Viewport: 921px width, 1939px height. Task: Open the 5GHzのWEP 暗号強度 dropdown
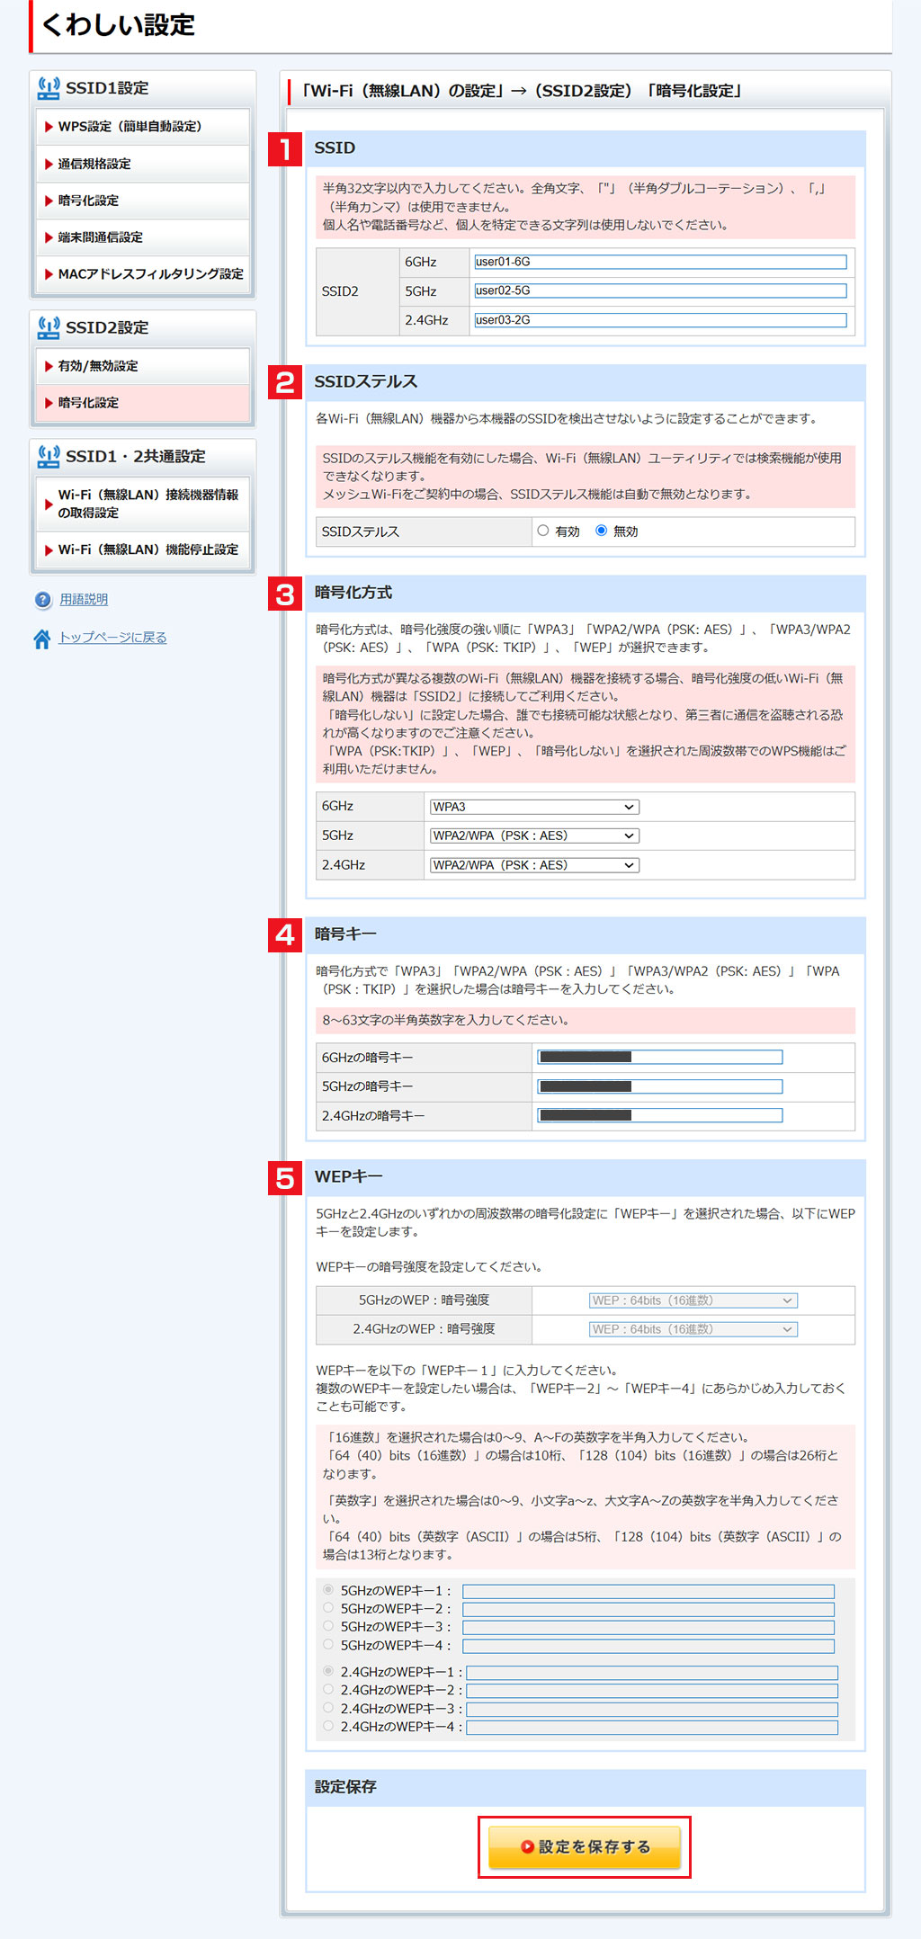tap(693, 1300)
